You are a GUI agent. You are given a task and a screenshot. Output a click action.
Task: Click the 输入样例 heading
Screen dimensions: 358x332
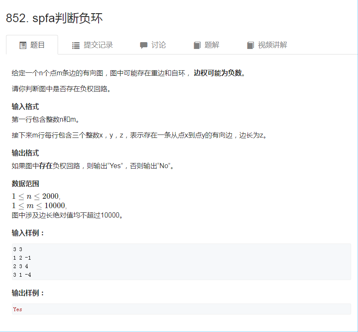tap(28, 233)
